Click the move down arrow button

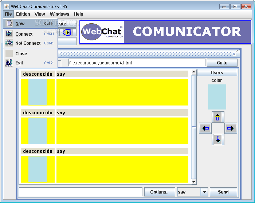click(218, 139)
